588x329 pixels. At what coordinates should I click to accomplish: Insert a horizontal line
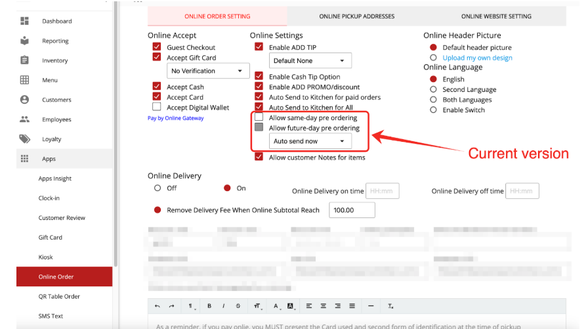(x=371, y=306)
